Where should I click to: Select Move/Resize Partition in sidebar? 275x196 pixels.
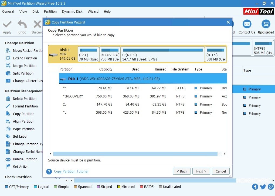(25, 50)
